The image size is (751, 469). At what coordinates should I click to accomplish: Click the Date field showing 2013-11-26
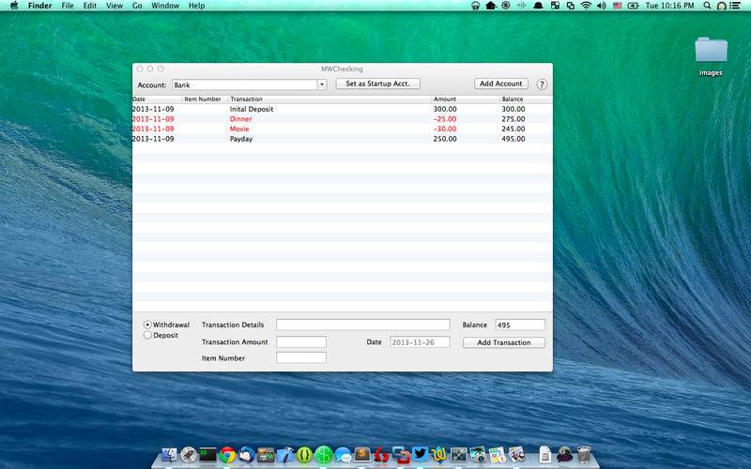point(420,342)
